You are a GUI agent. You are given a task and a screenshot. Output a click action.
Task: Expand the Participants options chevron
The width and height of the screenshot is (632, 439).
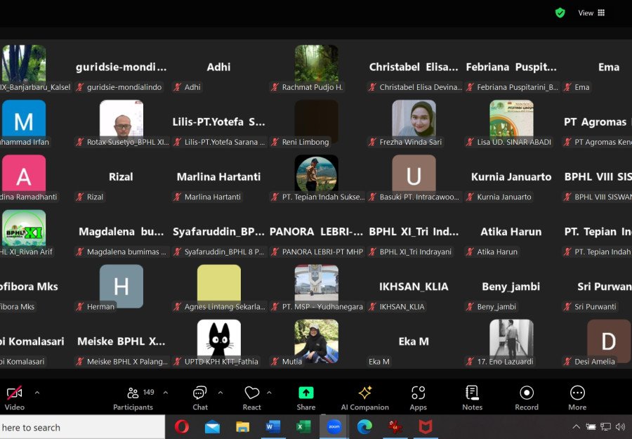pos(166,393)
